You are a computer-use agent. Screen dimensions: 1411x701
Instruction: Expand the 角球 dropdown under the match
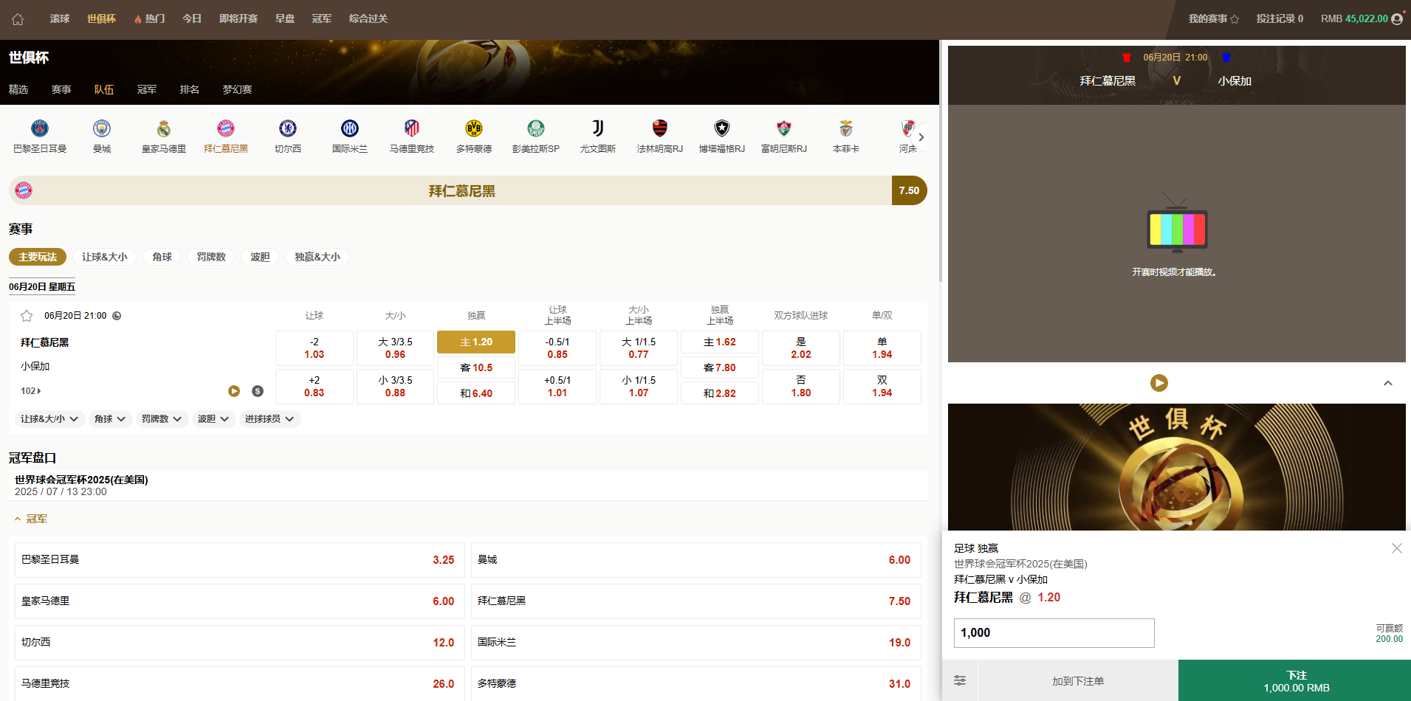coord(110,419)
